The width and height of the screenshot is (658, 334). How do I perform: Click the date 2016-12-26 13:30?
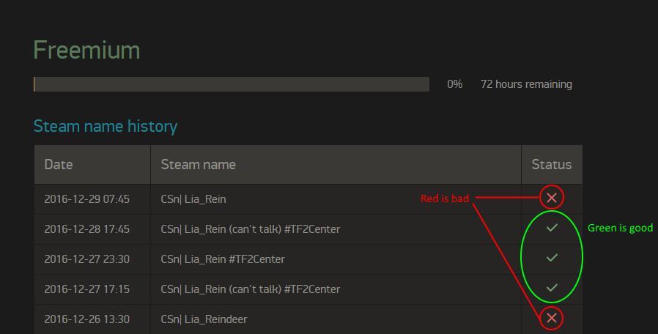87,319
